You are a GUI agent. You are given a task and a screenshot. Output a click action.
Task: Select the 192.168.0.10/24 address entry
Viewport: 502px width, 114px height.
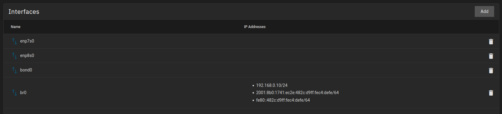[x=272, y=85]
